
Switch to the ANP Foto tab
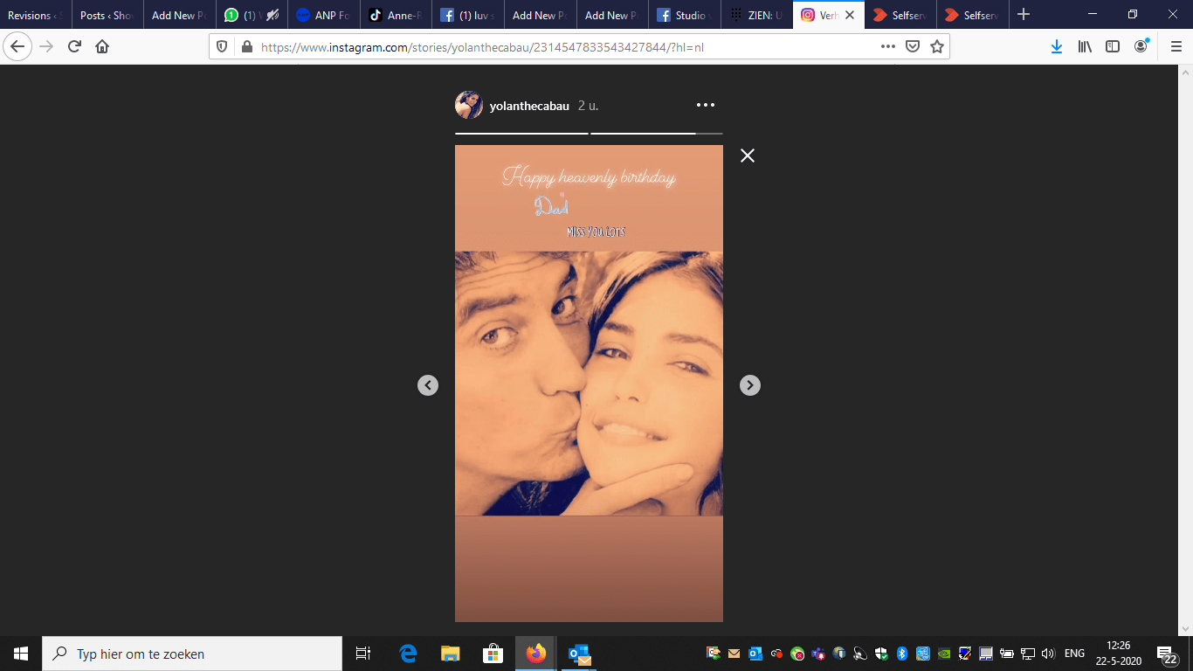323,15
